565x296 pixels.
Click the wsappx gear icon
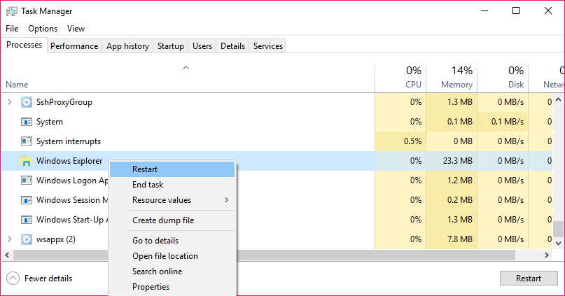coord(27,239)
